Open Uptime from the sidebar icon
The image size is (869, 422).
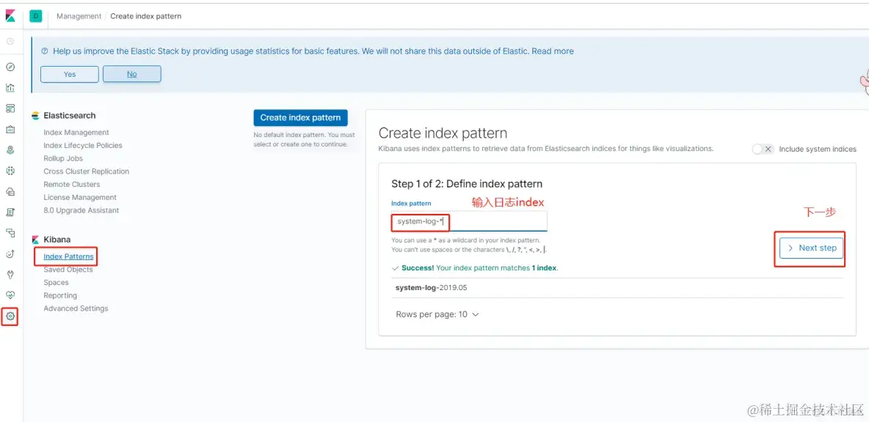pos(10,254)
